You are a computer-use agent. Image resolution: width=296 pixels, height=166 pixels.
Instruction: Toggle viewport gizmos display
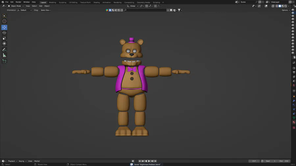point(259,6)
